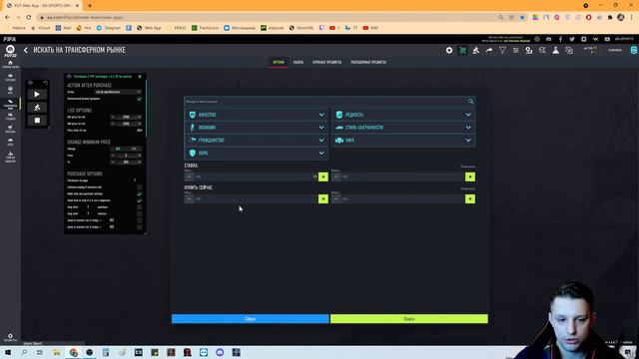Open Settings at the bottom of the sidebar
Screen dimensions: 639x359
click(x=10, y=337)
